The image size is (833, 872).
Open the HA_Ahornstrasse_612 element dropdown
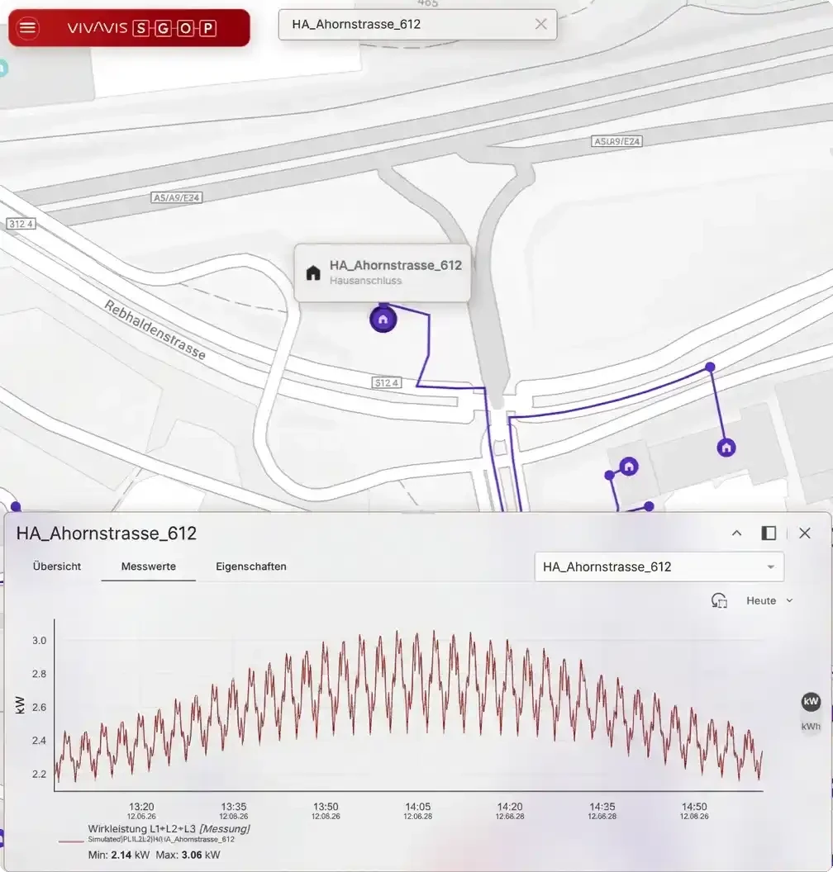(x=659, y=566)
